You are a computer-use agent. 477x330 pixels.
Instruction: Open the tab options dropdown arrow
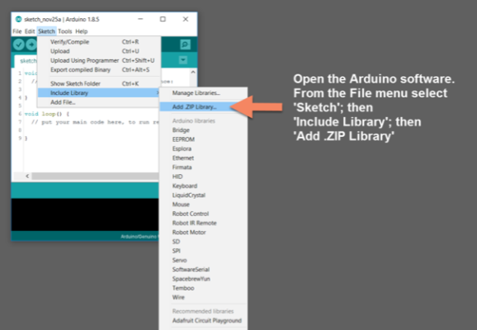[x=183, y=60]
